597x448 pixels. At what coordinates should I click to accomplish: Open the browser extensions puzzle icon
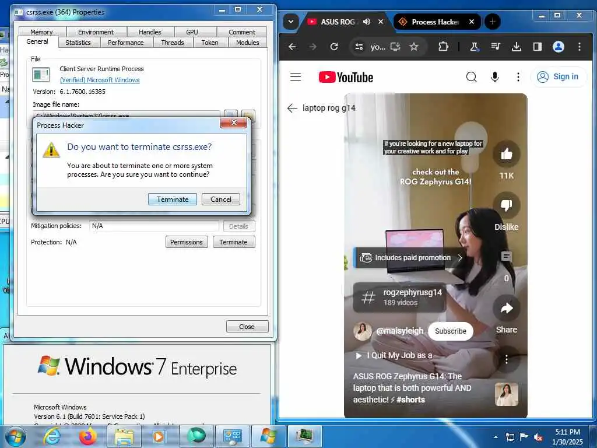click(x=443, y=47)
